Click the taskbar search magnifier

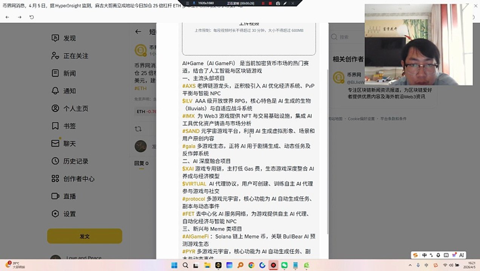point(185,265)
